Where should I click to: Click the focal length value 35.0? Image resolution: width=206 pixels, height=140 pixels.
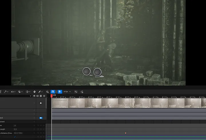pos(15,129)
